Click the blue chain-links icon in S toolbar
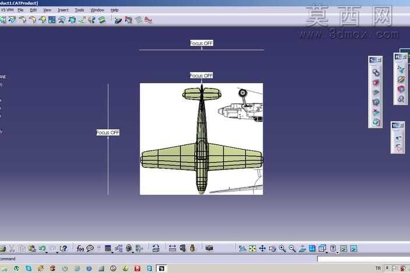Viewport: 410px width, 273px height. tap(376, 72)
